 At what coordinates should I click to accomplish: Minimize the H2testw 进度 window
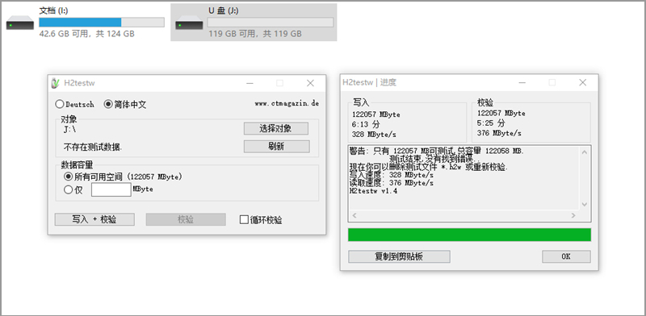tap(522, 83)
